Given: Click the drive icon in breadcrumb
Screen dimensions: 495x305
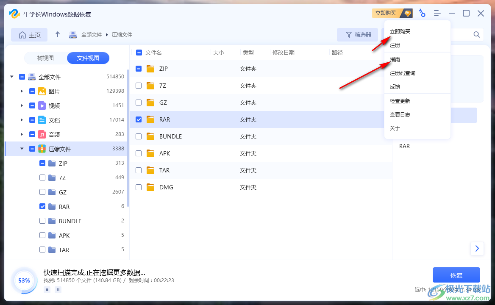Looking at the screenshot, I should pos(73,35).
